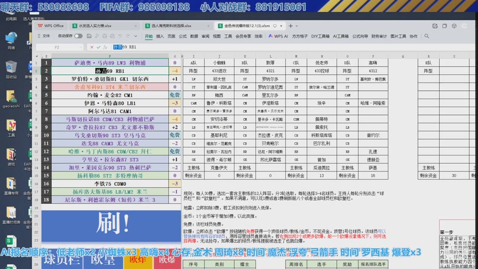The height and width of the screenshot is (269, 478).
Task: Click the formula bar cancel X icon
Action: coord(91,47)
